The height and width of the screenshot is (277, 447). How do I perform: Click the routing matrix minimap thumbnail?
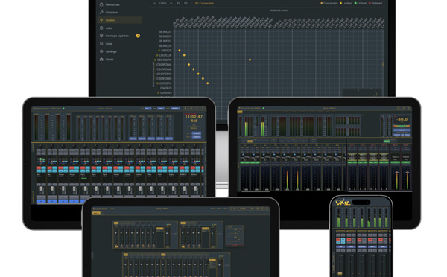(362, 92)
